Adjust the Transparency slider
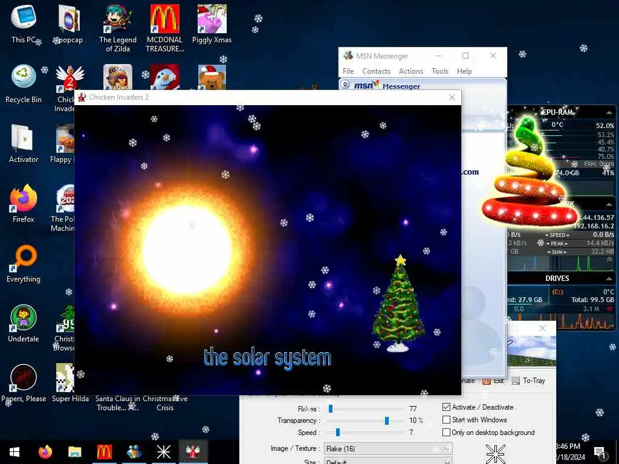Screen dimensions: 619x464 pyautogui.click(x=386, y=420)
